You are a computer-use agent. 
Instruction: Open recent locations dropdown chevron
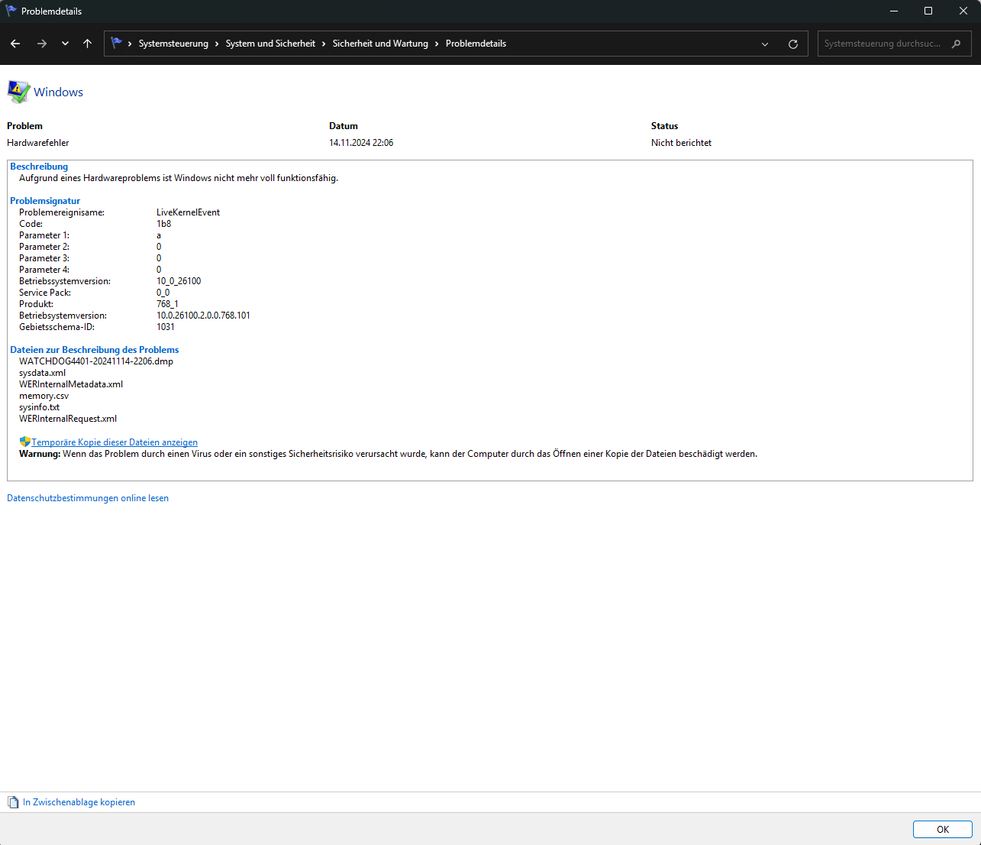click(x=65, y=44)
